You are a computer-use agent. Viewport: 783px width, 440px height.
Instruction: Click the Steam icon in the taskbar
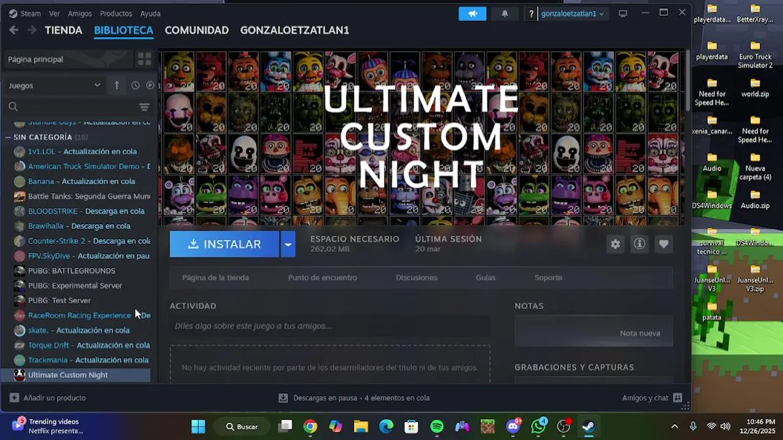[588, 427]
